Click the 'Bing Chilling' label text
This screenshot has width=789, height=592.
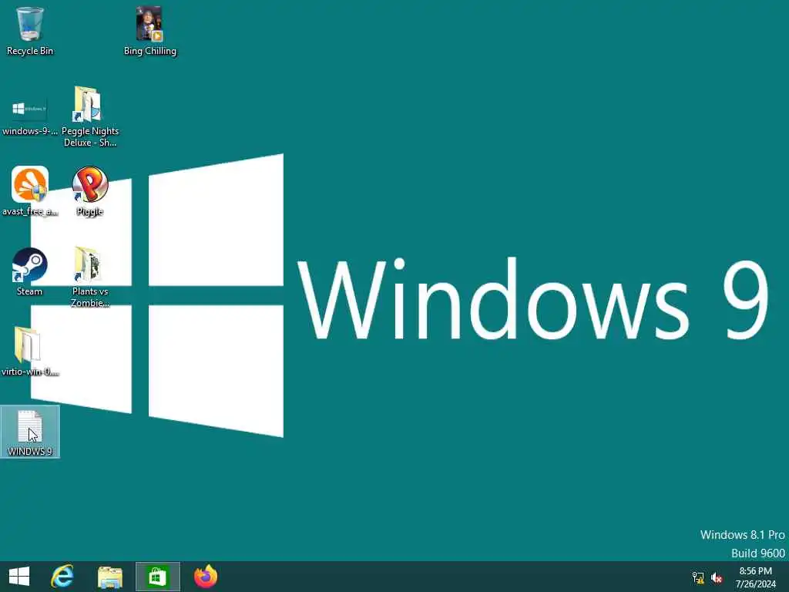(150, 51)
